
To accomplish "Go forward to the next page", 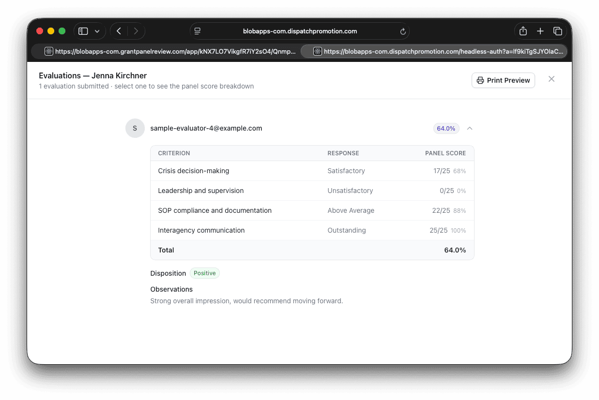I will point(136,31).
